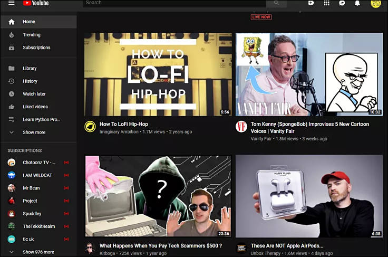This screenshot has height=257, width=388.
Task: Open Watch later in the sidebar
Action: point(38,94)
